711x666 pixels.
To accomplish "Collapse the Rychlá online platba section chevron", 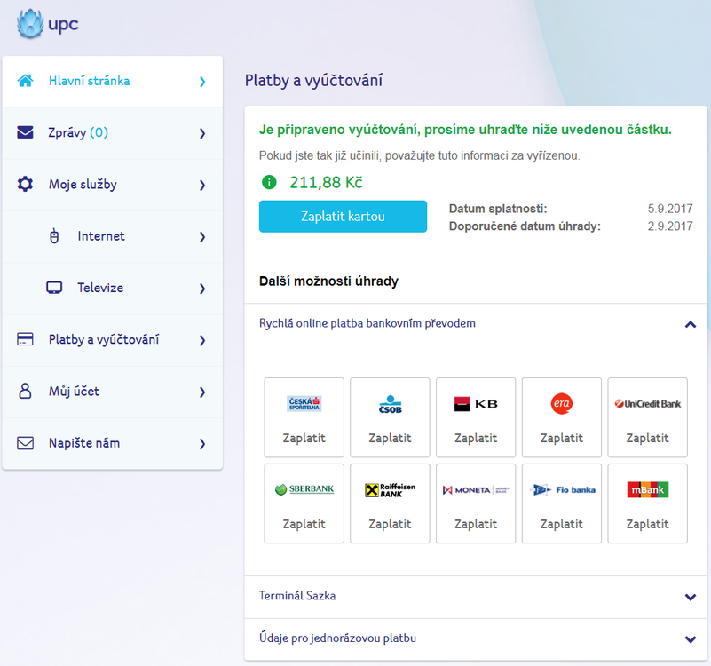I will [x=691, y=324].
